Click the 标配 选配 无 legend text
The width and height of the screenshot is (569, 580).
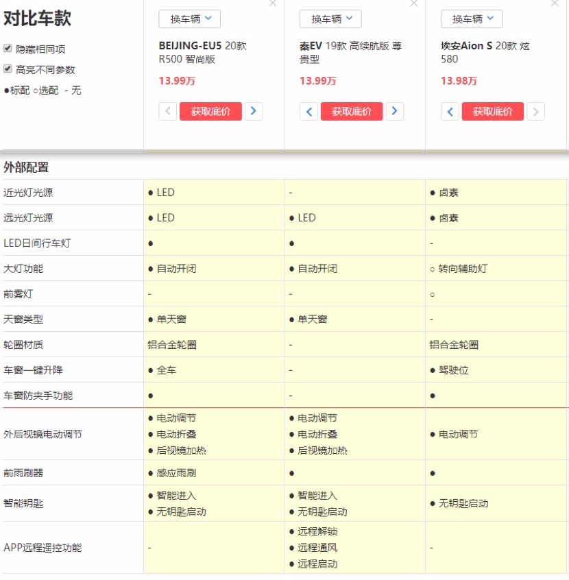point(43,90)
